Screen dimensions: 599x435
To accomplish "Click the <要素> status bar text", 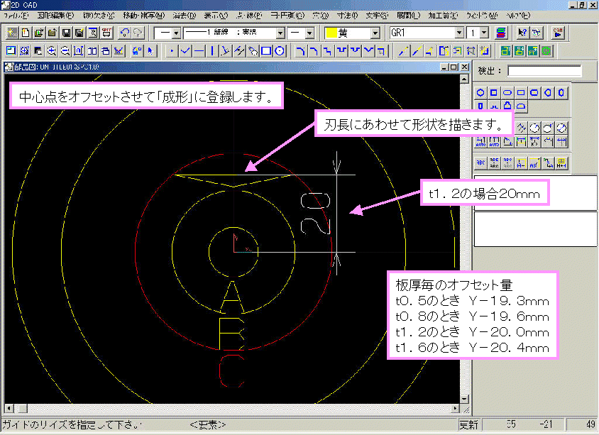I will (207, 424).
